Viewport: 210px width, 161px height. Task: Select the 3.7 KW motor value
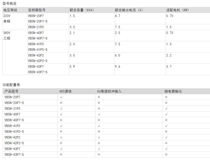169,67
